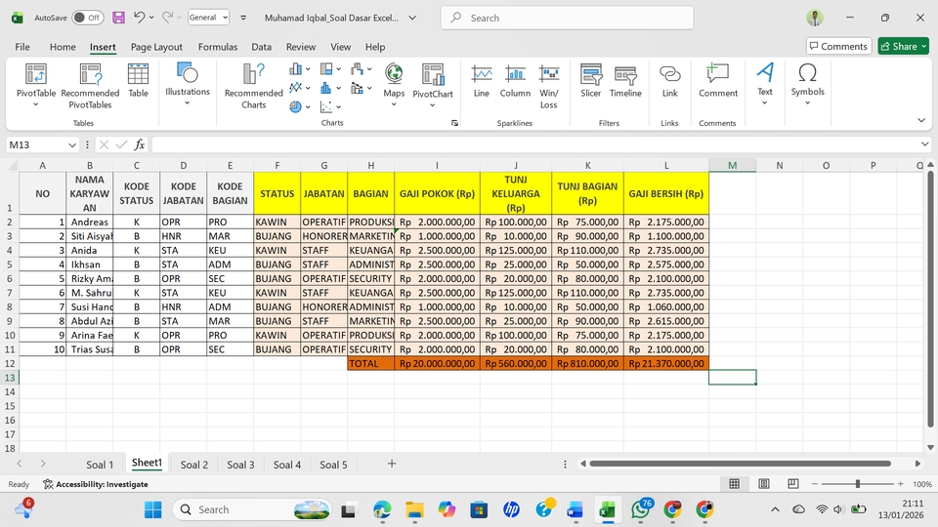The image size is (938, 527).
Task: Open the Formulas ribbon tab
Action: click(x=217, y=47)
